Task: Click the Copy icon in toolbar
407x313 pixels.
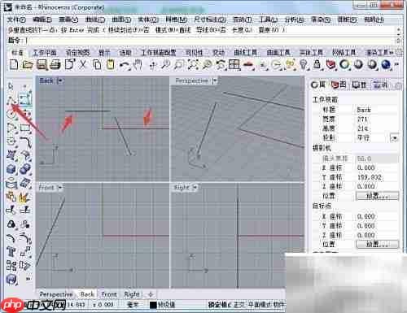Action: click(97, 64)
